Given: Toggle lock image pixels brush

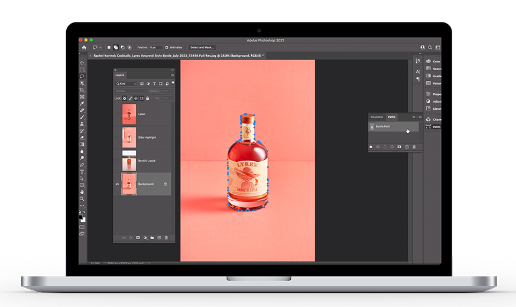Looking at the screenshot, I should (x=130, y=98).
